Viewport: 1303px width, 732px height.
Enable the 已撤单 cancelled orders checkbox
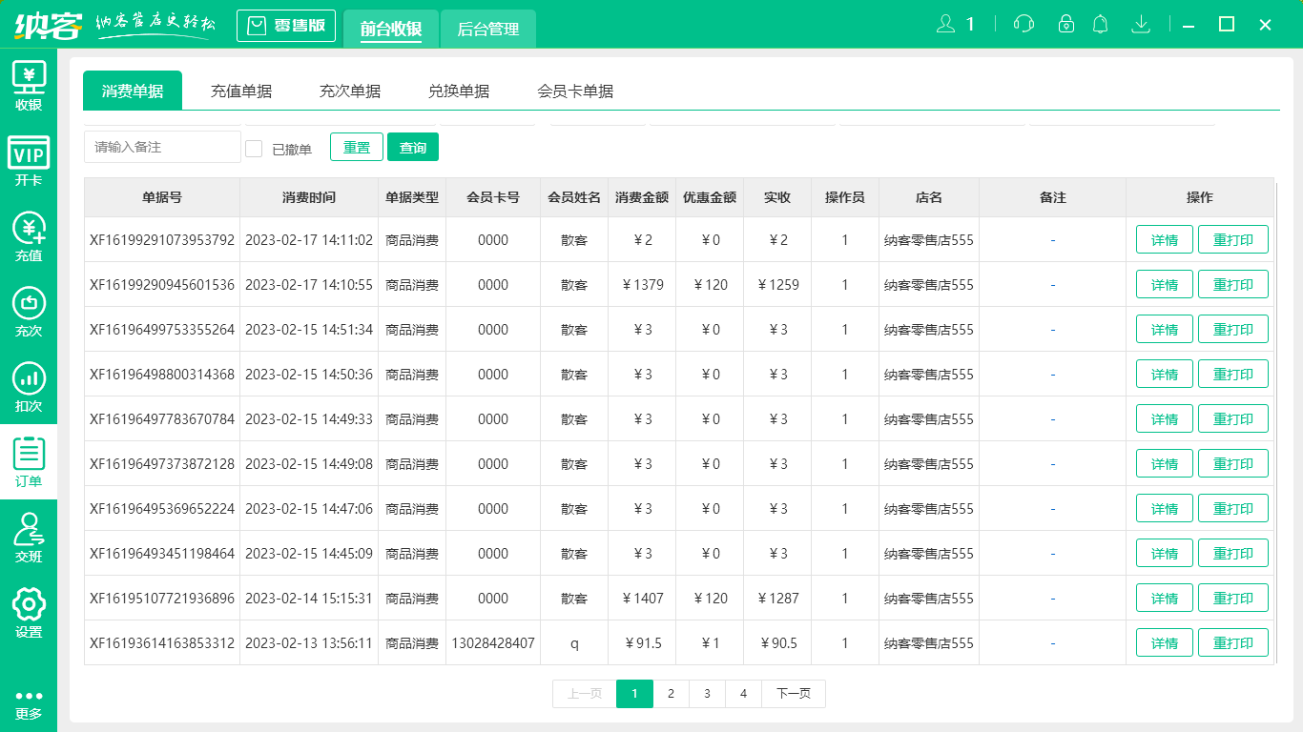(x=253, y=147)
